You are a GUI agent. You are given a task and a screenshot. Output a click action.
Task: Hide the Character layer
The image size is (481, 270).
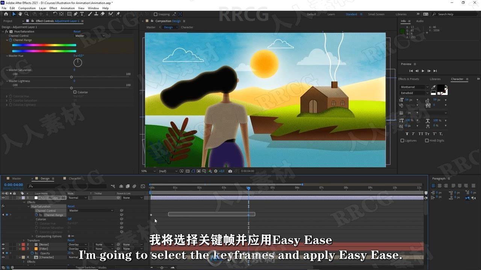click(x=3, y=257)
